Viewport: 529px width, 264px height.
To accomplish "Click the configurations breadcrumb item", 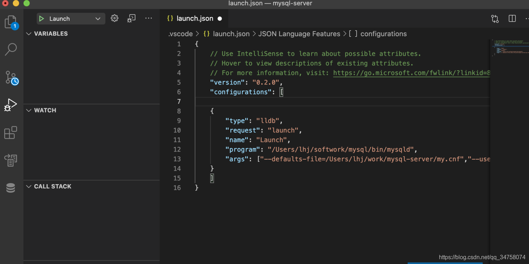I will tap(383, 34).
